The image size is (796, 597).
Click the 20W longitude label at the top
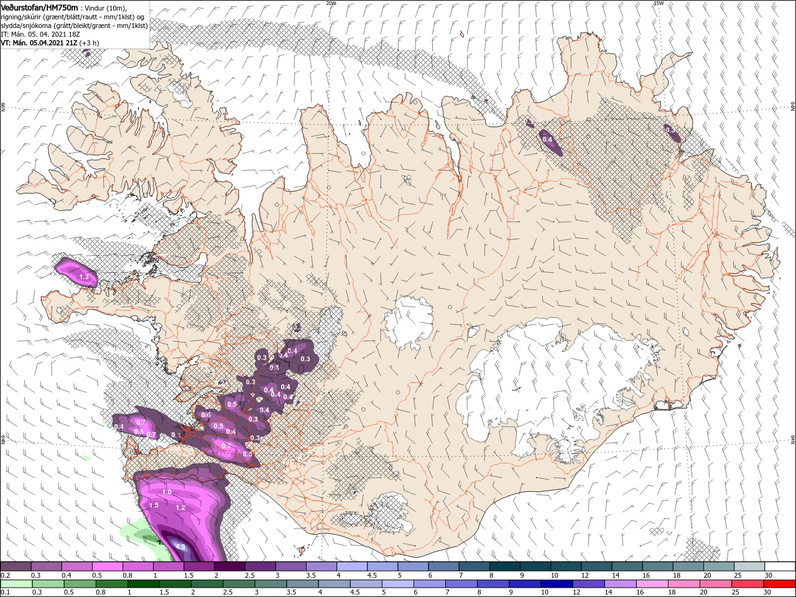[x=331, y=3]
